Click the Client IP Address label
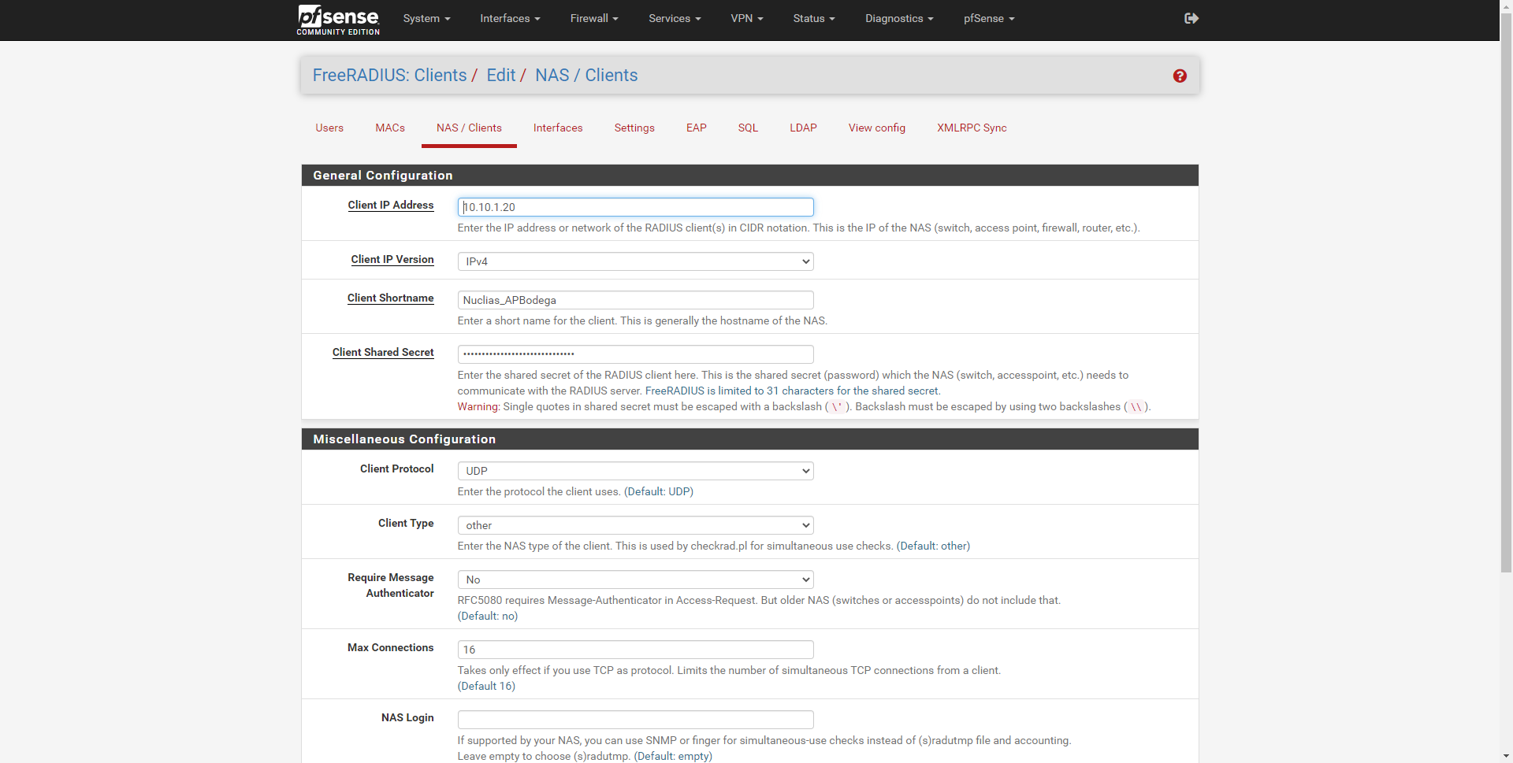 click(x=391, y=205)
